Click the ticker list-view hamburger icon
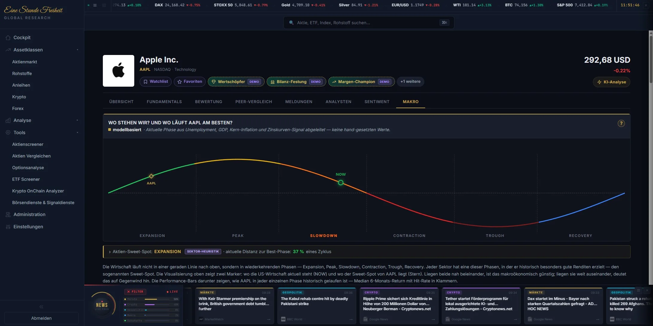 pyautogui.click(x=95, y=5)
